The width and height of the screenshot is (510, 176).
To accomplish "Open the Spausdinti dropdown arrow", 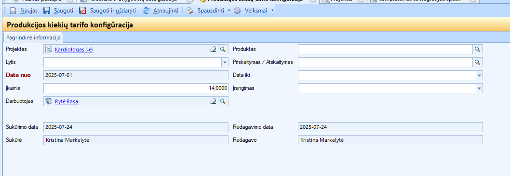I will pyautogui.click(x=229, y=11).
